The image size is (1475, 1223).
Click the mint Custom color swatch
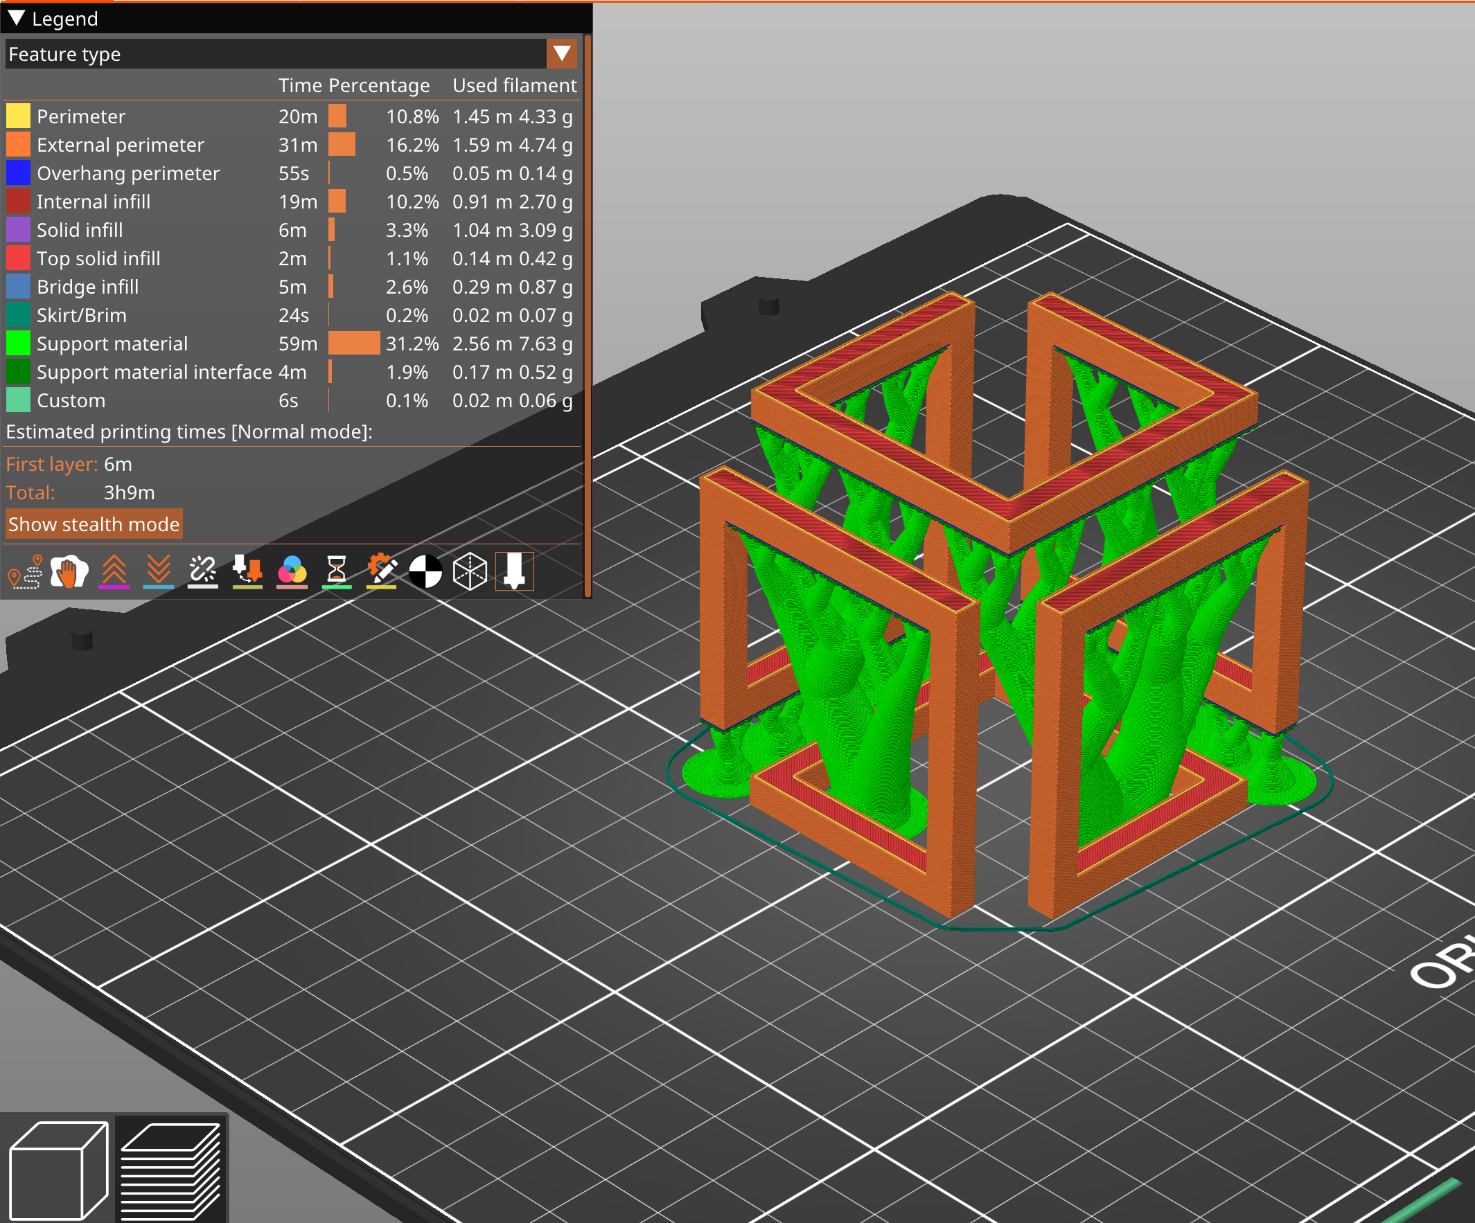point(18,400)
